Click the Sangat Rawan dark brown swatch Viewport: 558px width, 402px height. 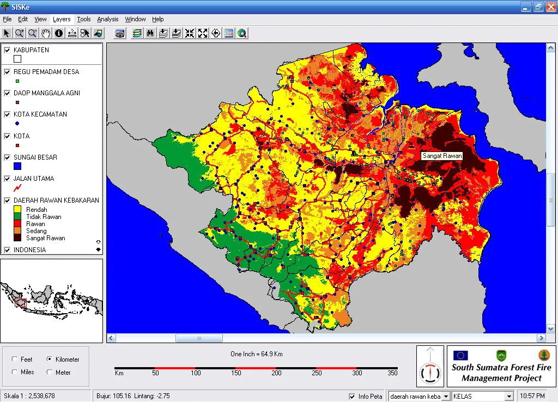[17, 238]
